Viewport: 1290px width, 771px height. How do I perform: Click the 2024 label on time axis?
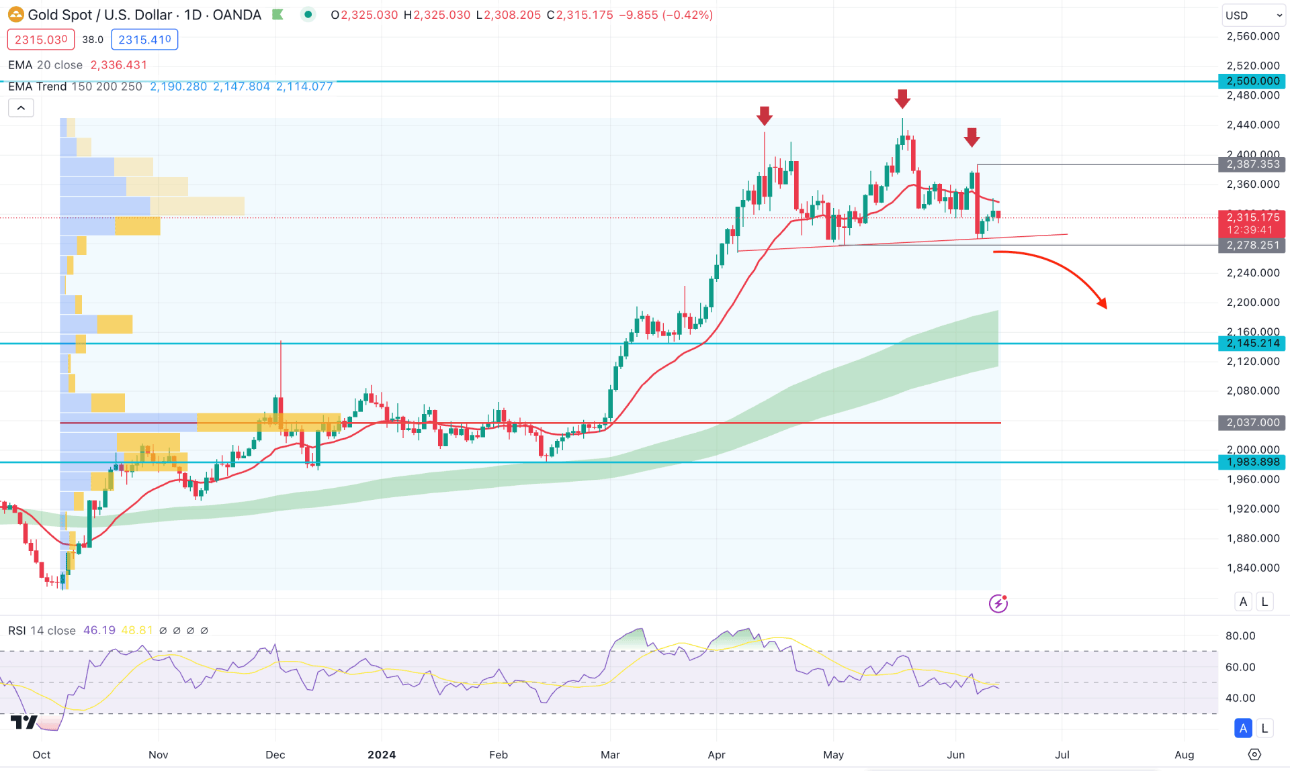pos(382,755)
